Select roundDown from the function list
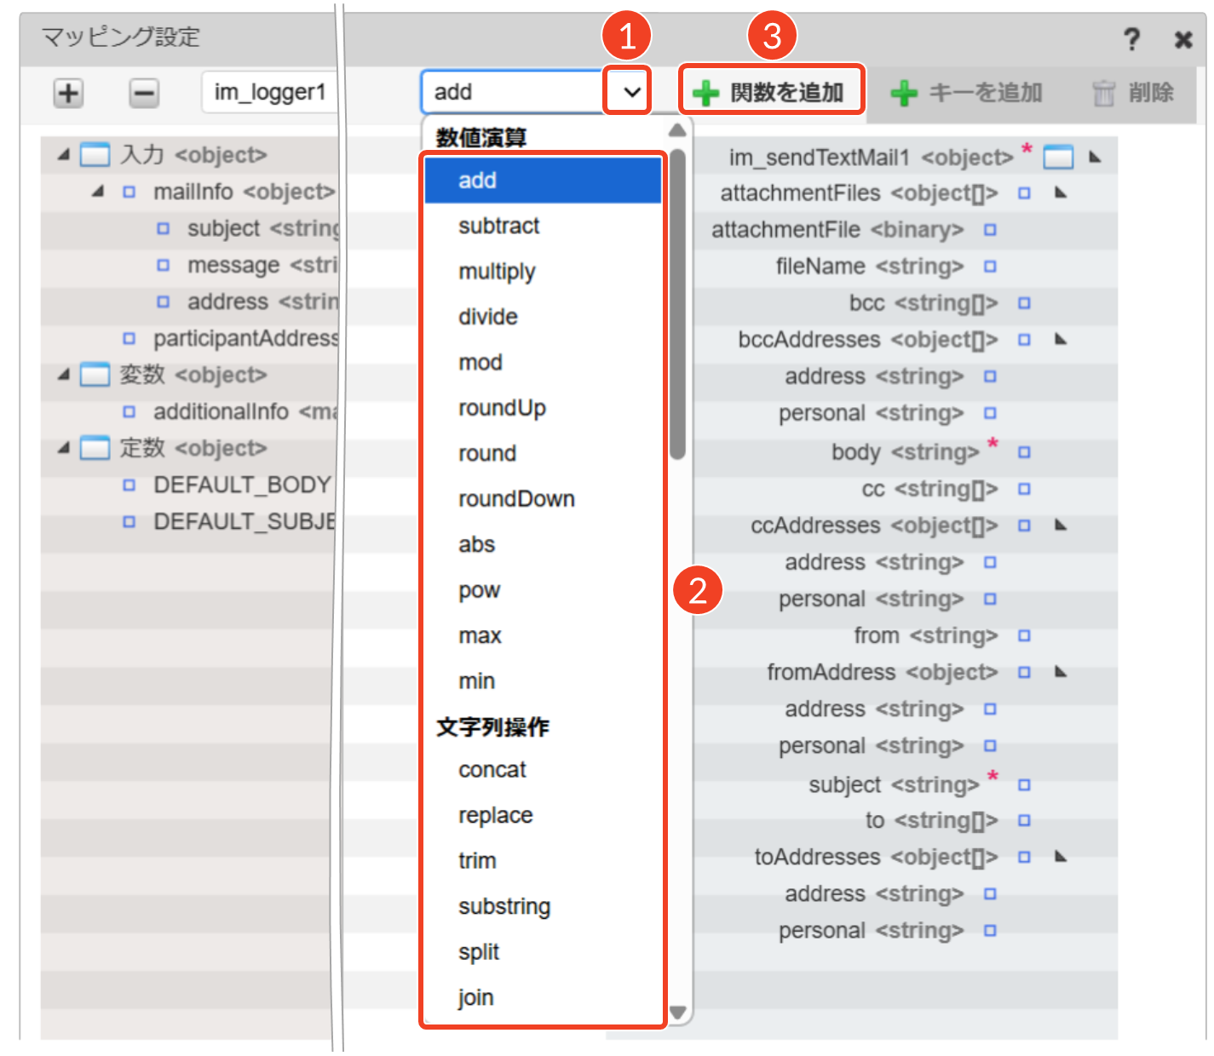The width and height of the screenshot is (1214, 1056). point(516,499)
